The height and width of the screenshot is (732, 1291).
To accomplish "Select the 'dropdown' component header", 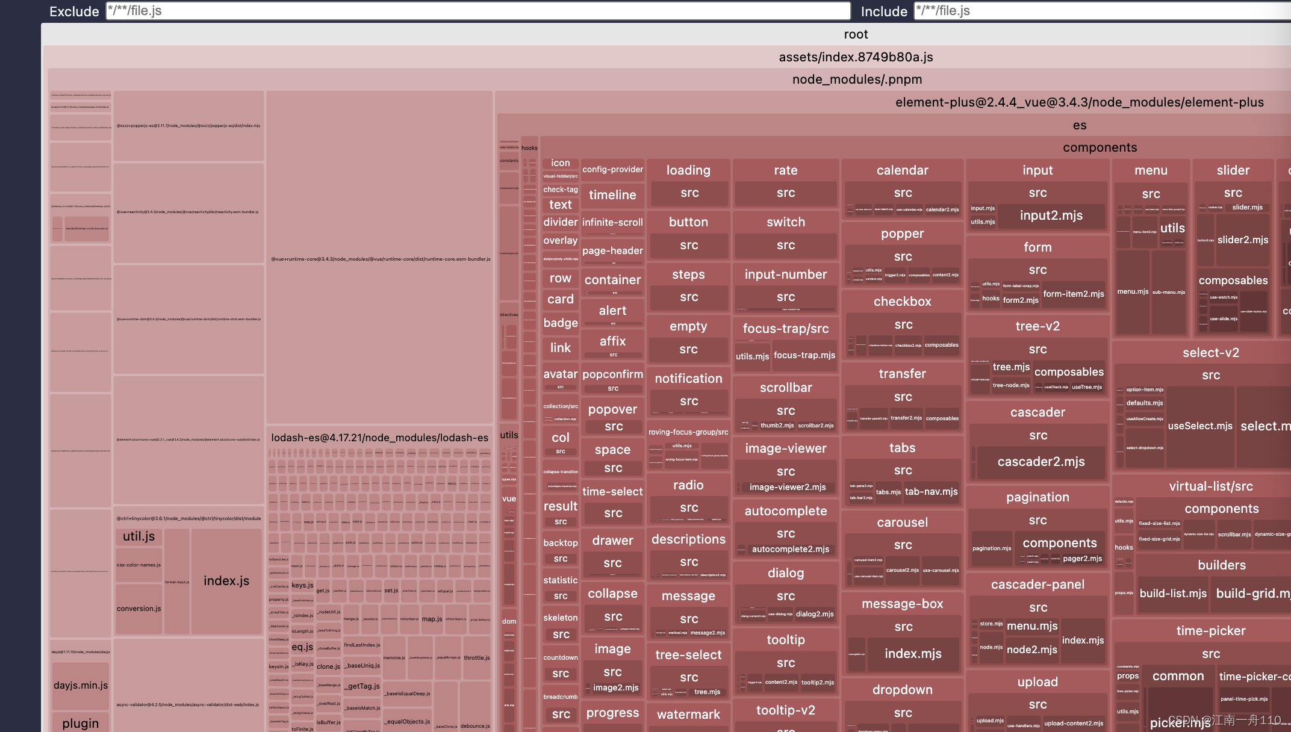I will 902,690.
